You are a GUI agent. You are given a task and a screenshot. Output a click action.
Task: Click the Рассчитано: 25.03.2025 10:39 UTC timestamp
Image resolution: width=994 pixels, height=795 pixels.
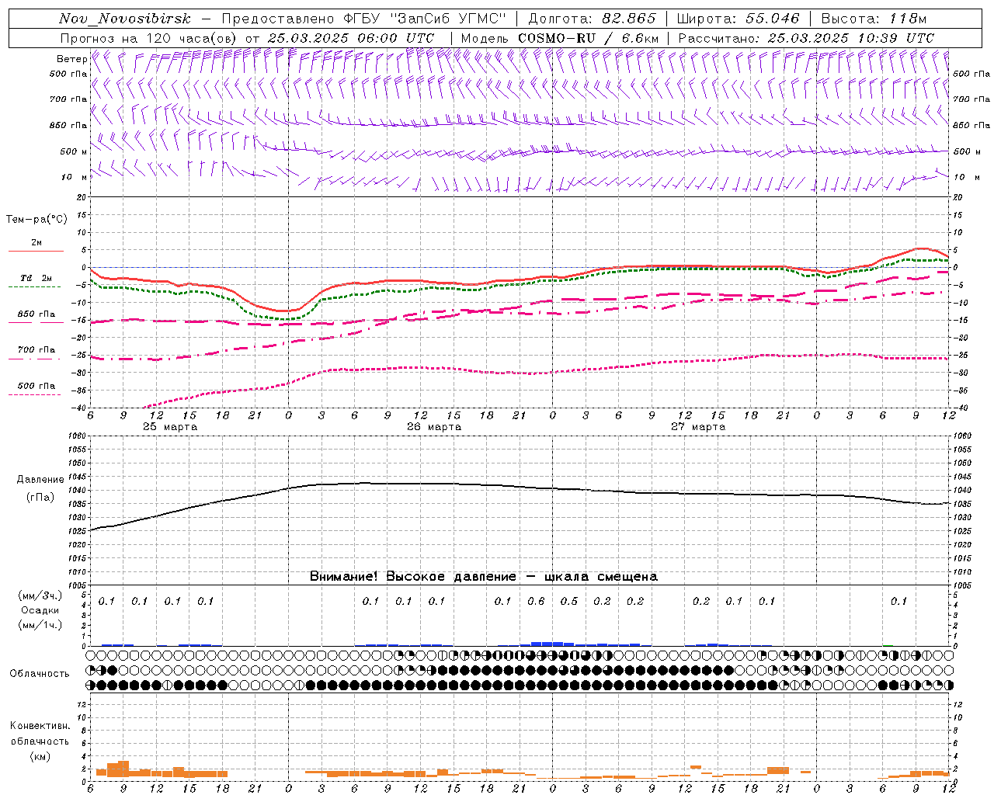click(x=806, y=37)
